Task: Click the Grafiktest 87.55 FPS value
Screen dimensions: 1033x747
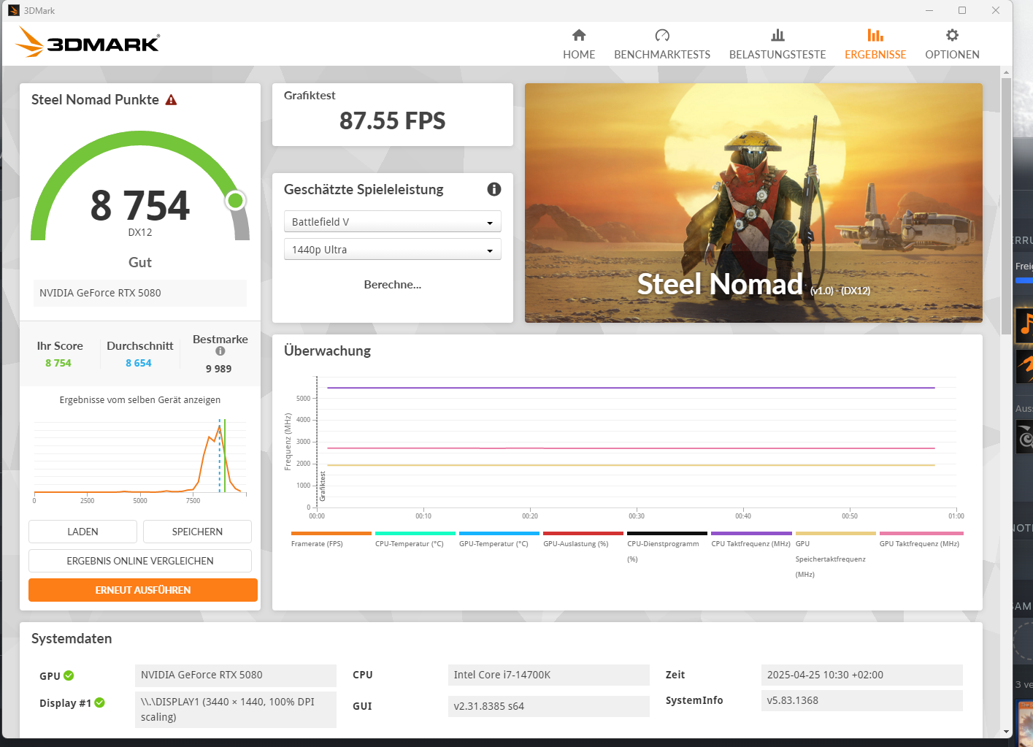Action: pos(393,120)
